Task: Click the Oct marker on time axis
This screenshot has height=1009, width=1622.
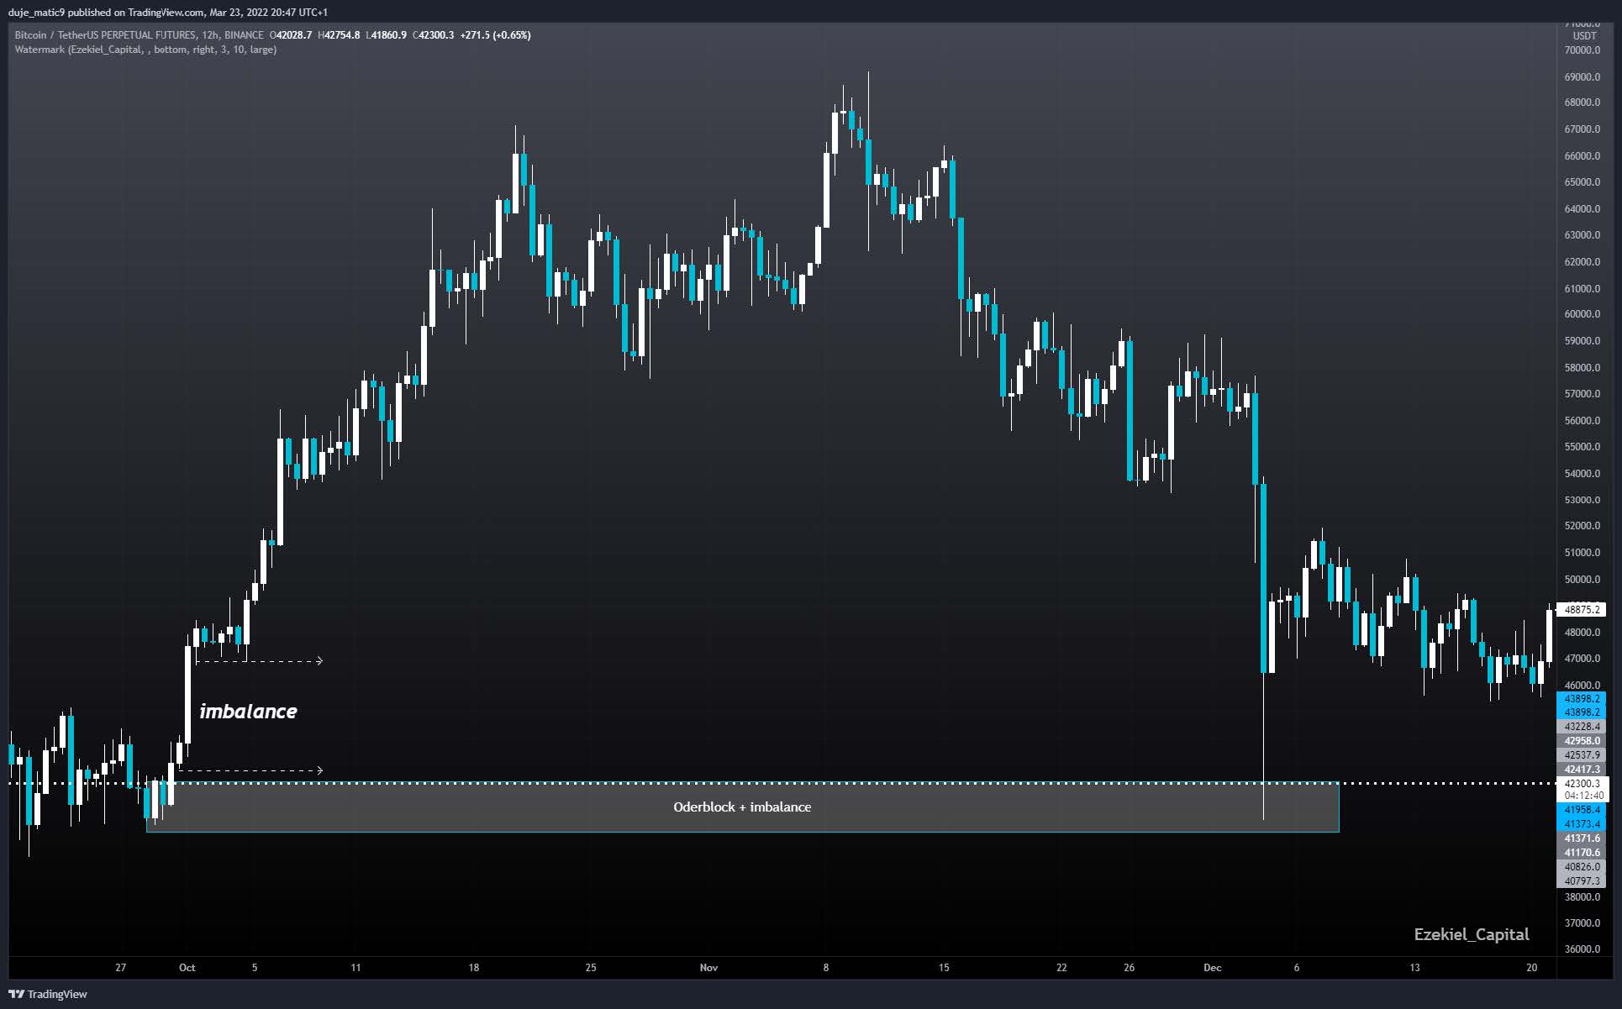Action: [187, 968]
